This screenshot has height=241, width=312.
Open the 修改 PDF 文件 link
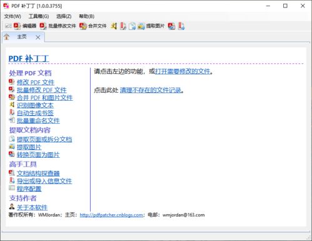tap(36, 82)
